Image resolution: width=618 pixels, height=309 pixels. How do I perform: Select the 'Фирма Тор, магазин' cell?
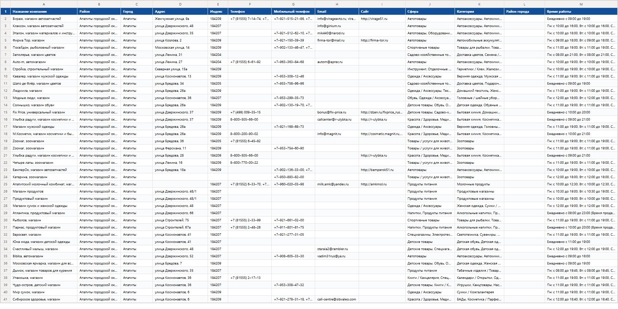tap(44, 40)
